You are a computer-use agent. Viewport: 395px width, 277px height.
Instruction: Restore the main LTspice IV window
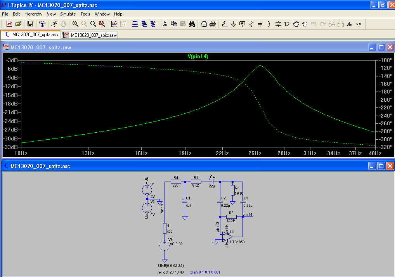pyautogui.click(x=383, y=5)
